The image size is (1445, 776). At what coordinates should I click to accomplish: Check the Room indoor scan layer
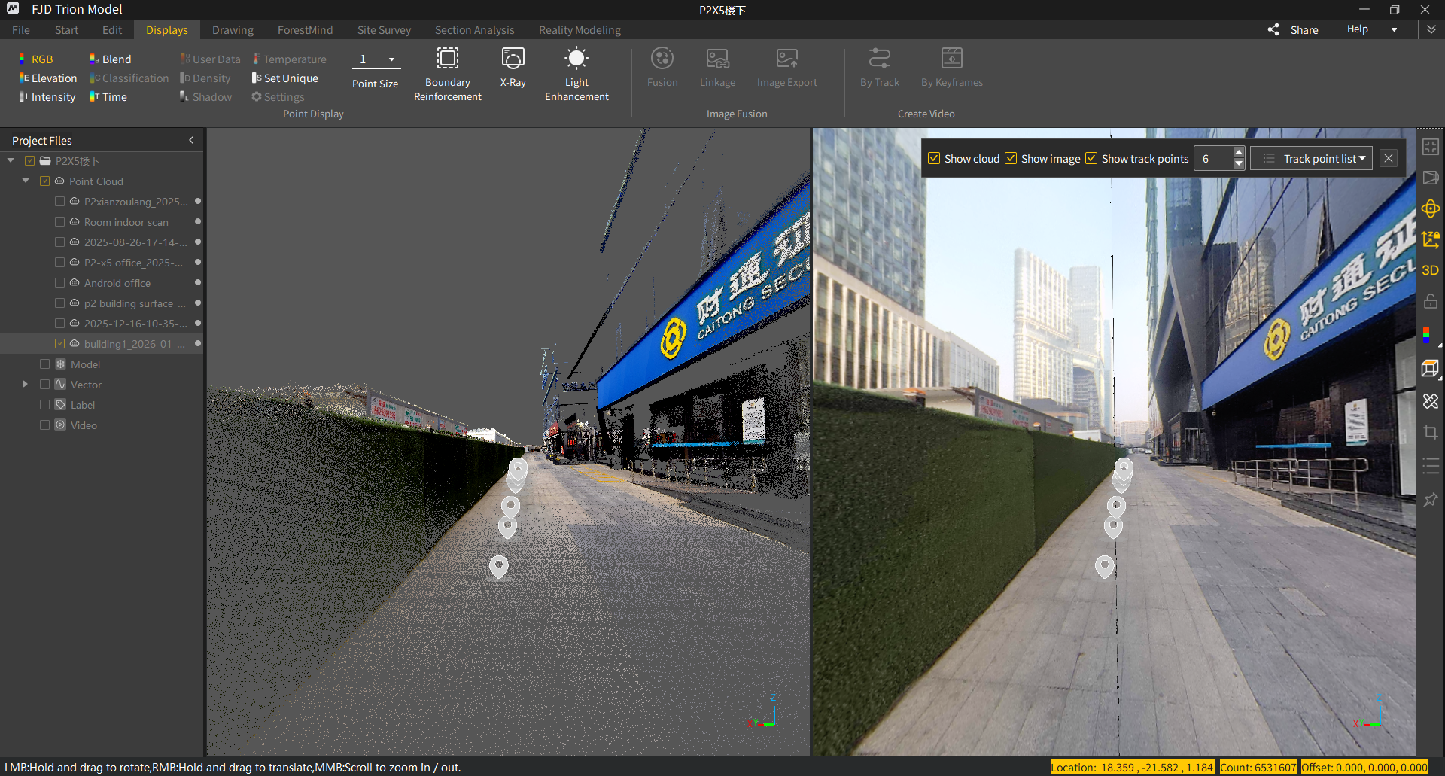pyautogui.click(x=60, y=222)
